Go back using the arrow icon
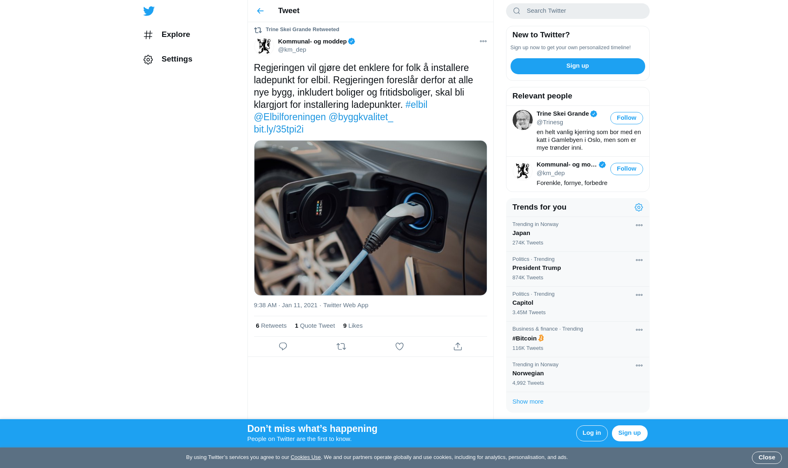The image size is (788, 468). (260, 11)
